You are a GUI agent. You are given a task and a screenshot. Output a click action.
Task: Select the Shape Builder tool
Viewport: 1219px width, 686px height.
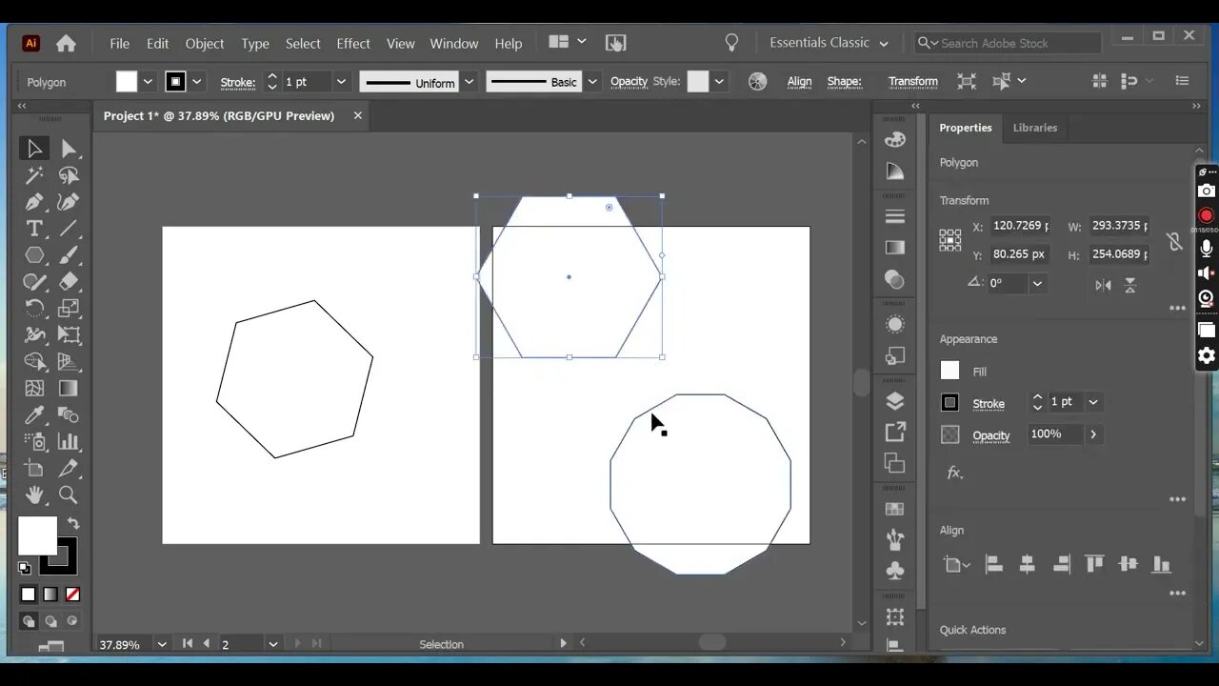[x=34, y=362]
